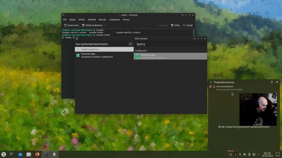Viewport: 282px width, 158px height.
Task: Select the highlighted Motorola Edge under Podłączone
Action: pos(171,56)
